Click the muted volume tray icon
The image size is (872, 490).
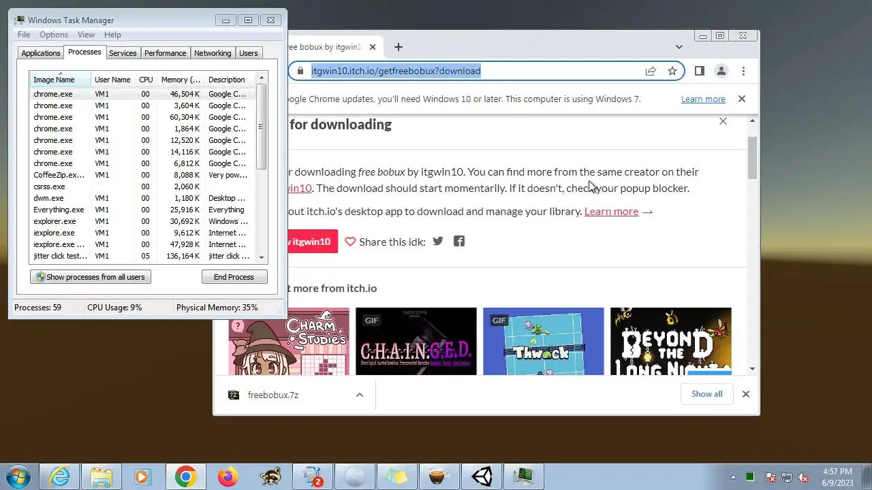[803, 477]
